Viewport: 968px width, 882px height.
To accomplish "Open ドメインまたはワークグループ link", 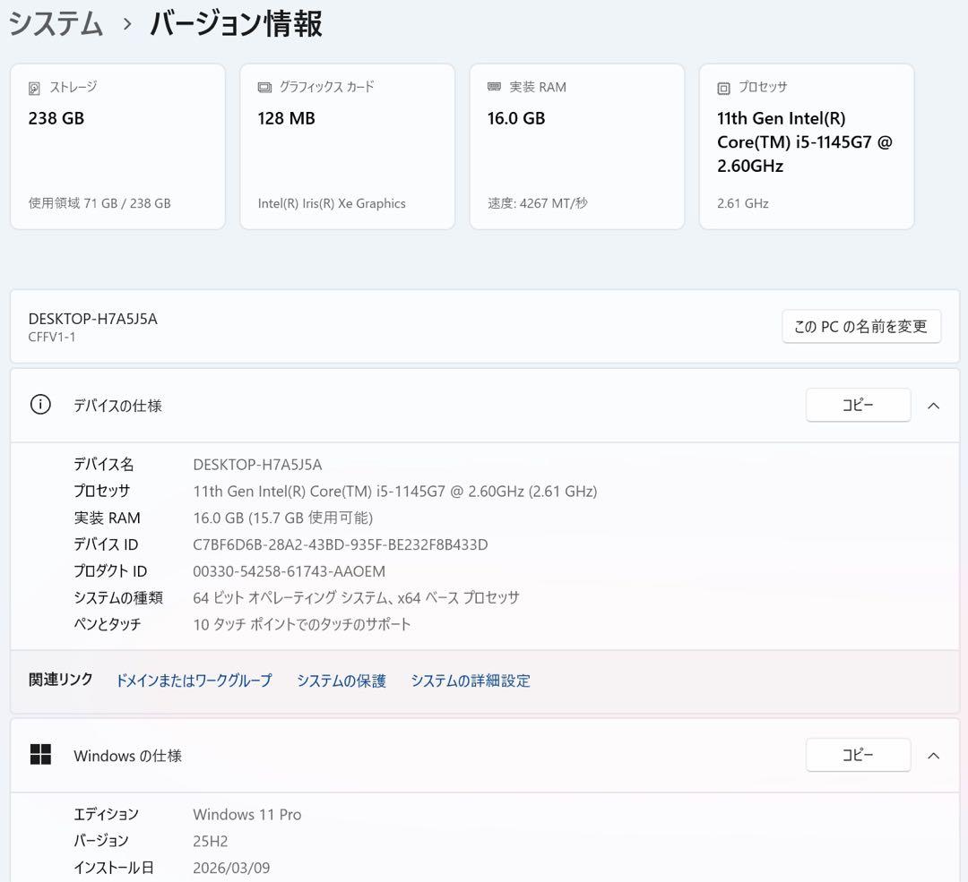I will [x=194, y=681].
